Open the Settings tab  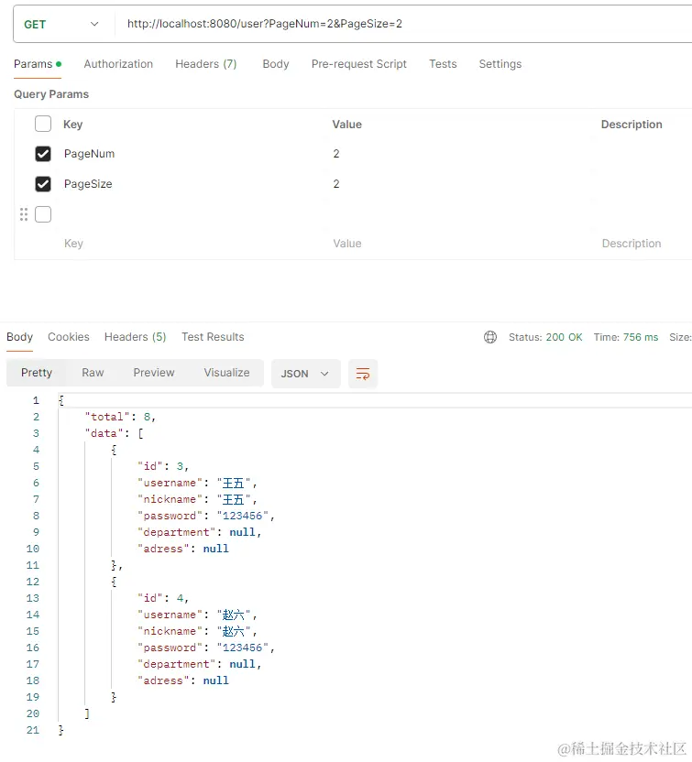pos(500,64)
